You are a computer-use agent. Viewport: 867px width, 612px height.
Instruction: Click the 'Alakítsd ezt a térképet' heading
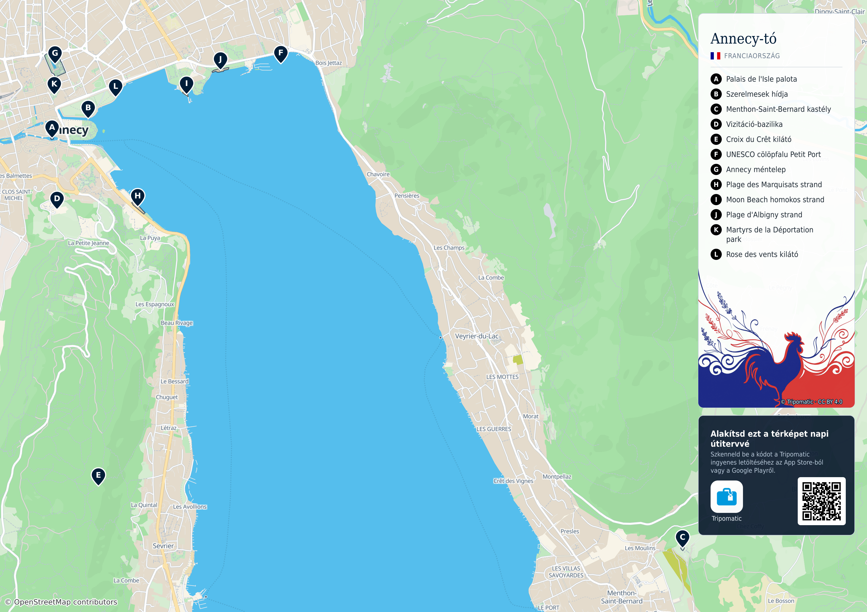[769, 439]
